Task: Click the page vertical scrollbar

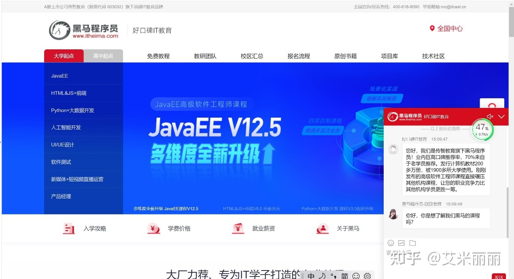Action: (511, 121)
